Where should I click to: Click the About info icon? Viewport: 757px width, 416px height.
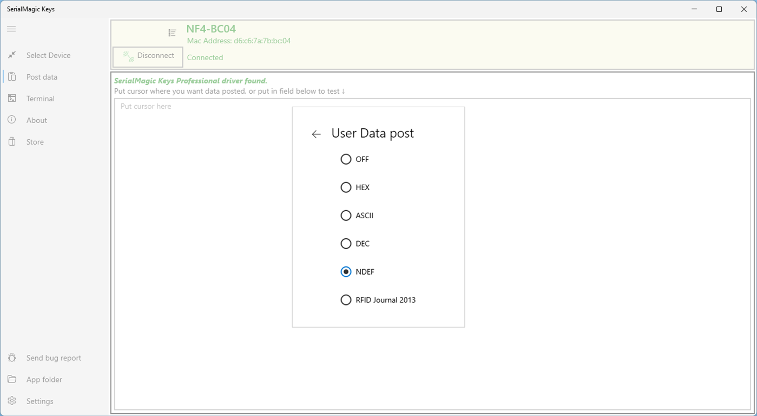[12, 120]
